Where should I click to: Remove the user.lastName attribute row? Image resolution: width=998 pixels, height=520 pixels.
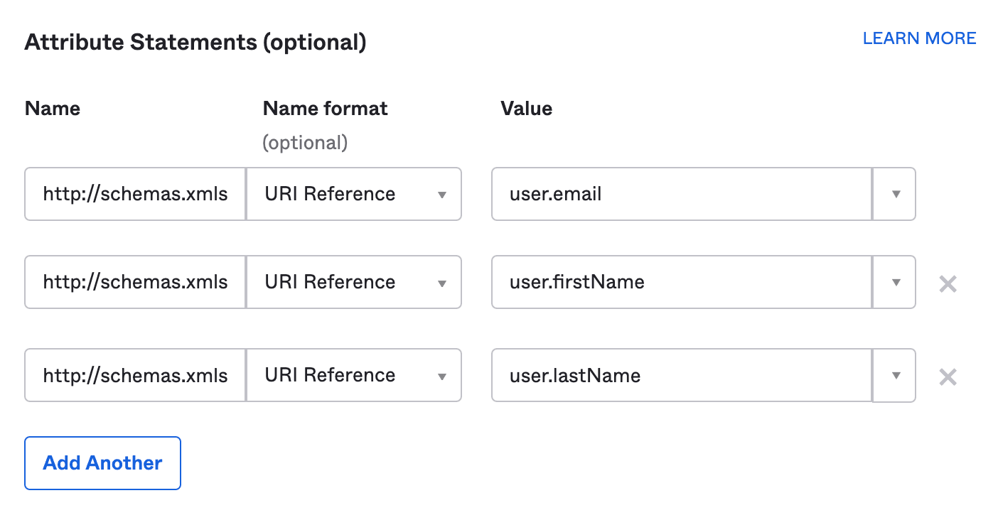[948, 377]
